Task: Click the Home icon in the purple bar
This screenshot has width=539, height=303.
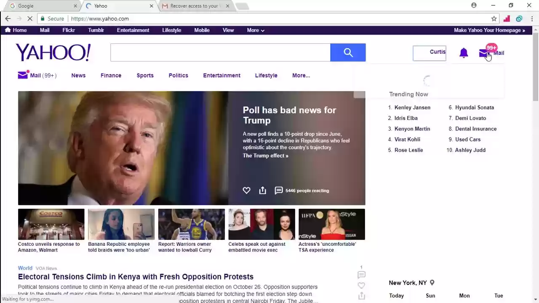Action: pos(8,30)
